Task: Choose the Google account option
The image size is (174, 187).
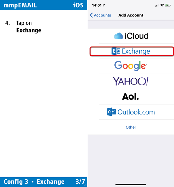Action: coord(131,66)
